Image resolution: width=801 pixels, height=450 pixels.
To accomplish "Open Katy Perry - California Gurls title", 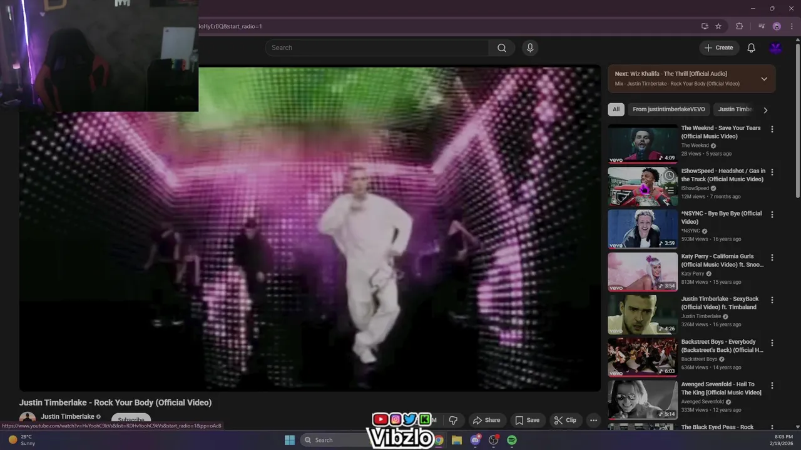I will pos(722,261).
